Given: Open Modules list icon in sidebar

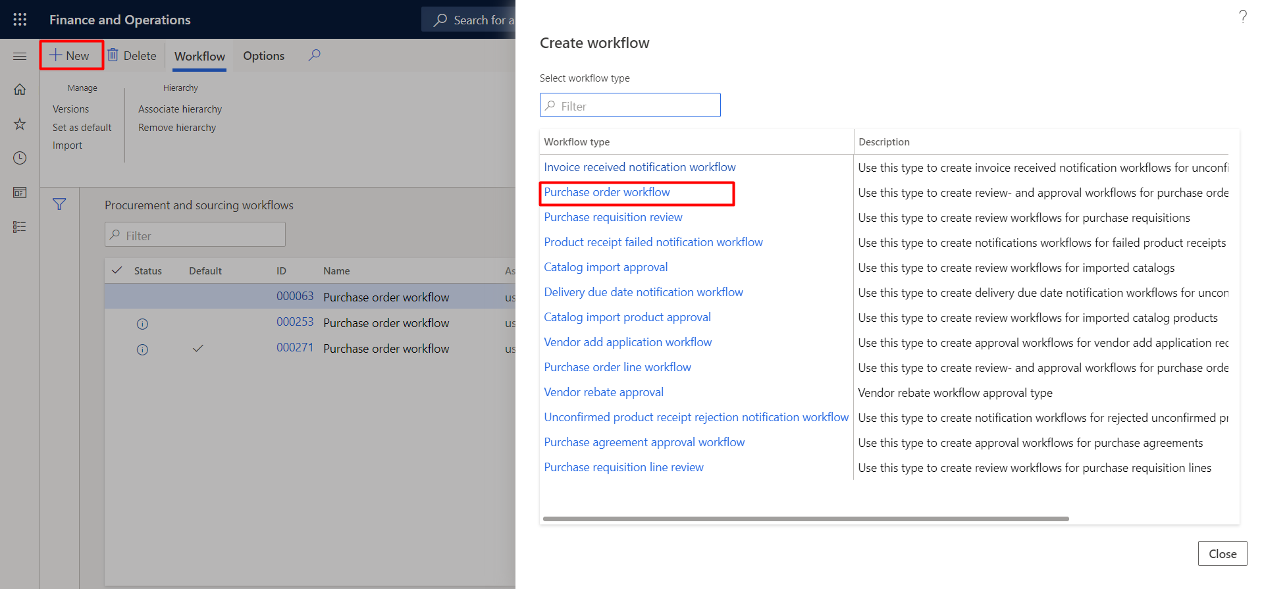Looking at the screenshot, I should point(20,226).
